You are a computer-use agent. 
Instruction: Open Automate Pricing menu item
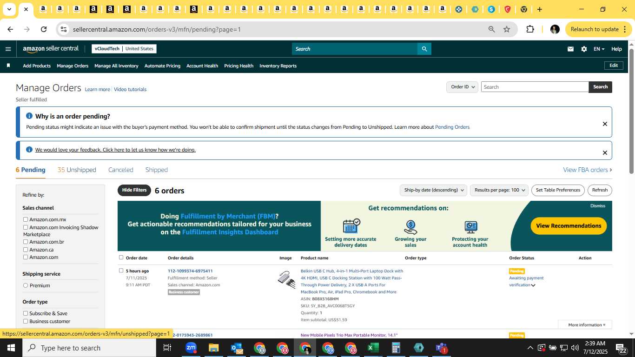[x=162, y=66]
